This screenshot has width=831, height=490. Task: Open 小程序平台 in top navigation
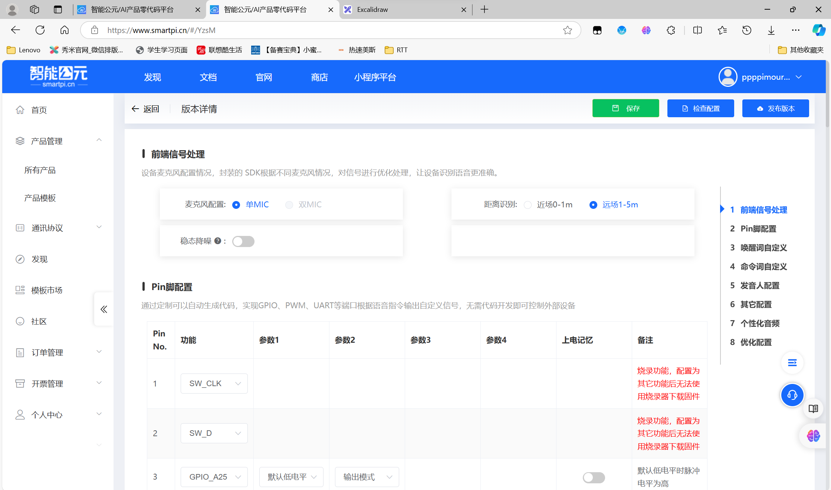click(x=375, y=77)
